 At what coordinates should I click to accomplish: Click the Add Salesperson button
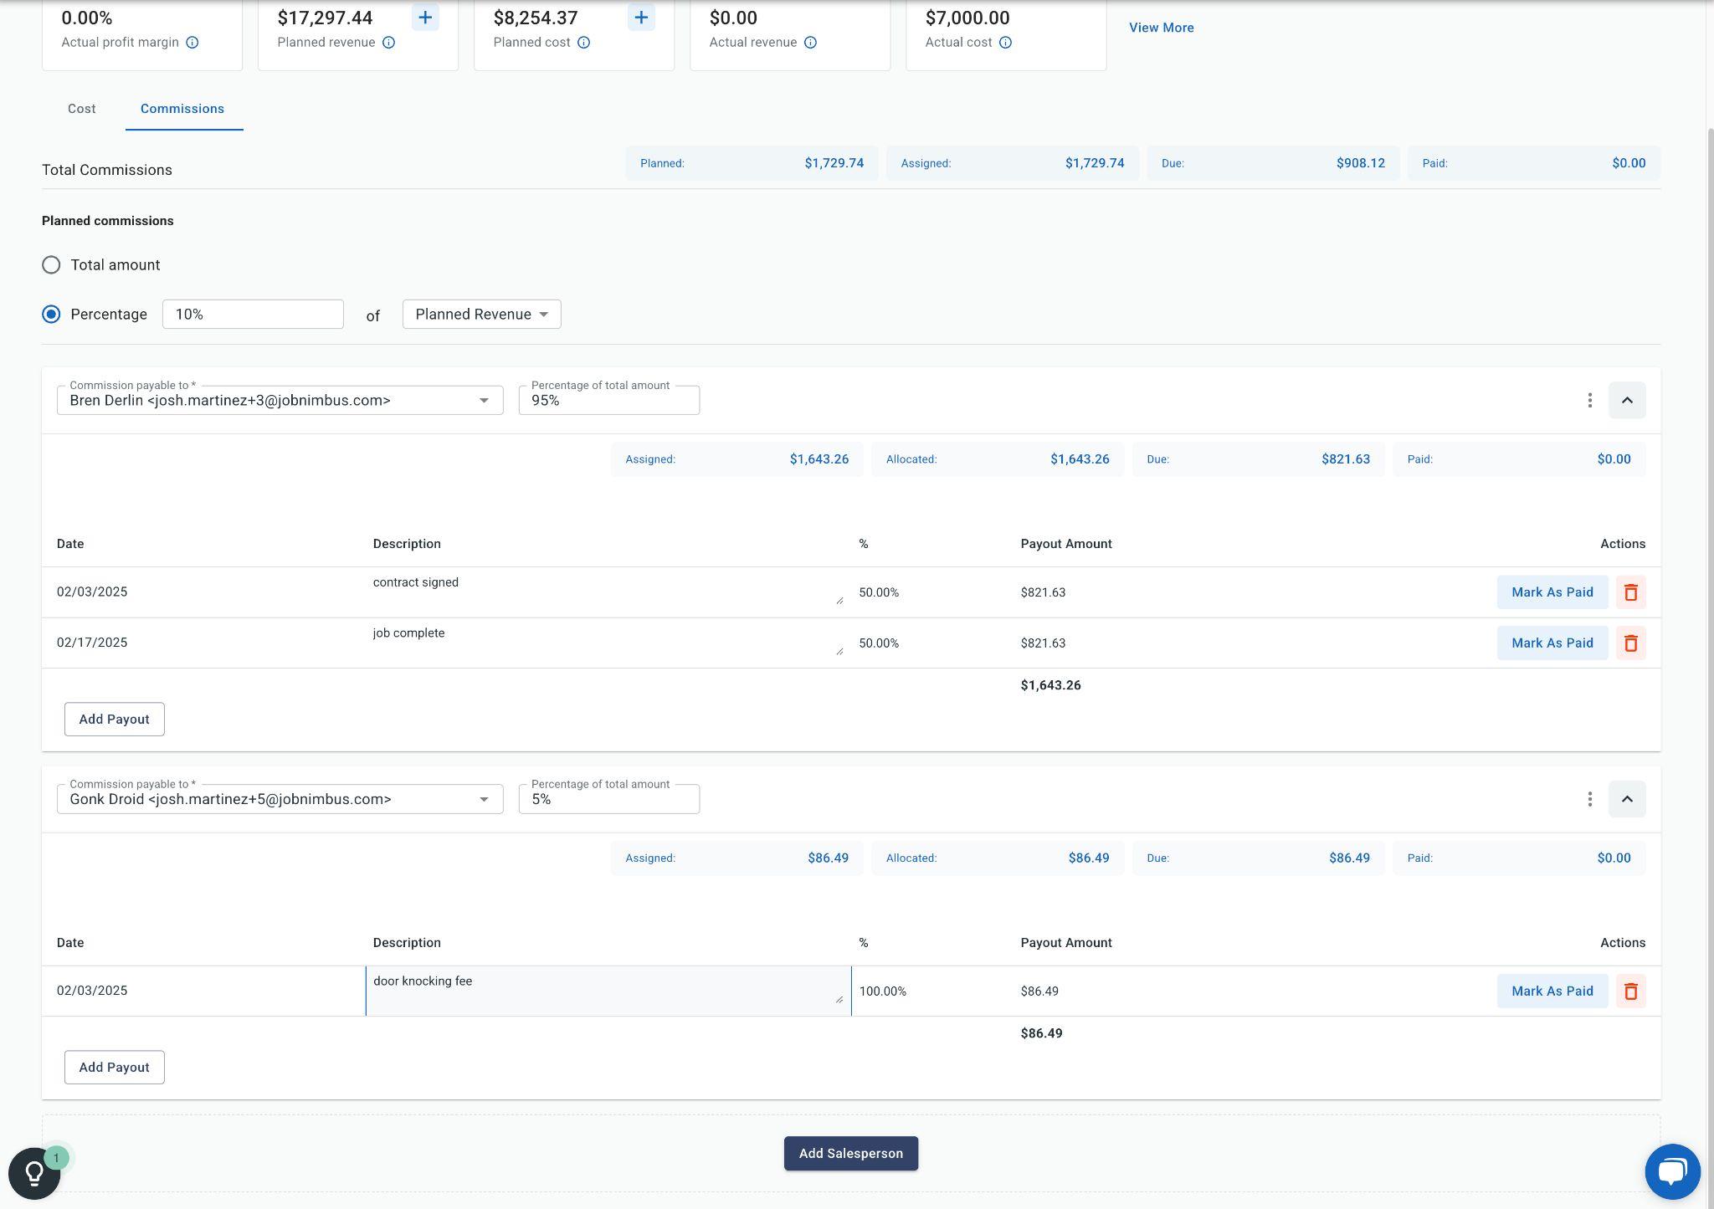coord(850,1154)
